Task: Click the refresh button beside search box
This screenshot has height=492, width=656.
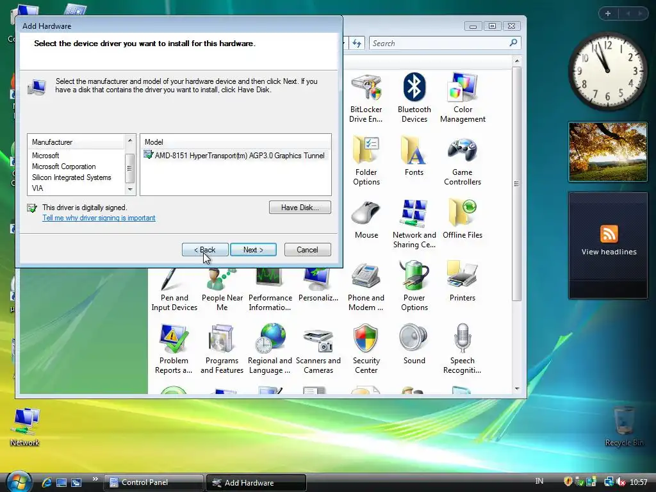Action: pos(357,43)
